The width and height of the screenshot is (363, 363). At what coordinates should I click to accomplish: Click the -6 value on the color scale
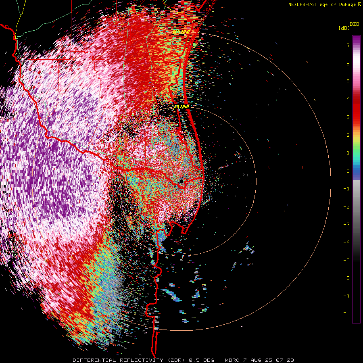click(x=346, y=278)
